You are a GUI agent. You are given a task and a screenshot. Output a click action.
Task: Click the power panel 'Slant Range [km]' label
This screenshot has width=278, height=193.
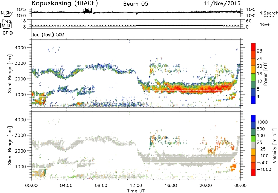point(10,74)
